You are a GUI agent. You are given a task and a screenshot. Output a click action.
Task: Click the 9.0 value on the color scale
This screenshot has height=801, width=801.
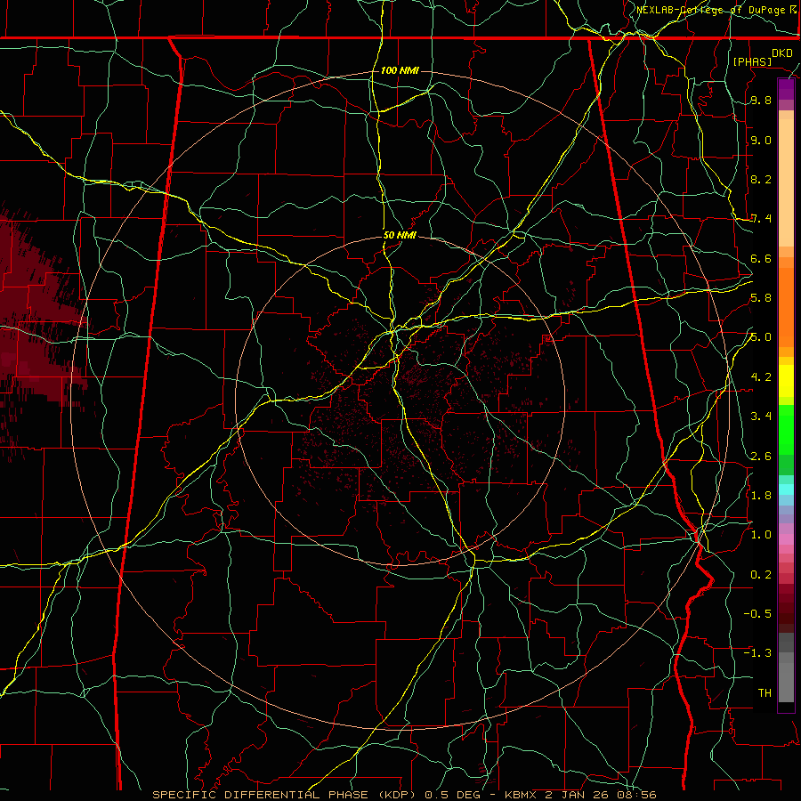pyautogui.click(x=761, y=140)
